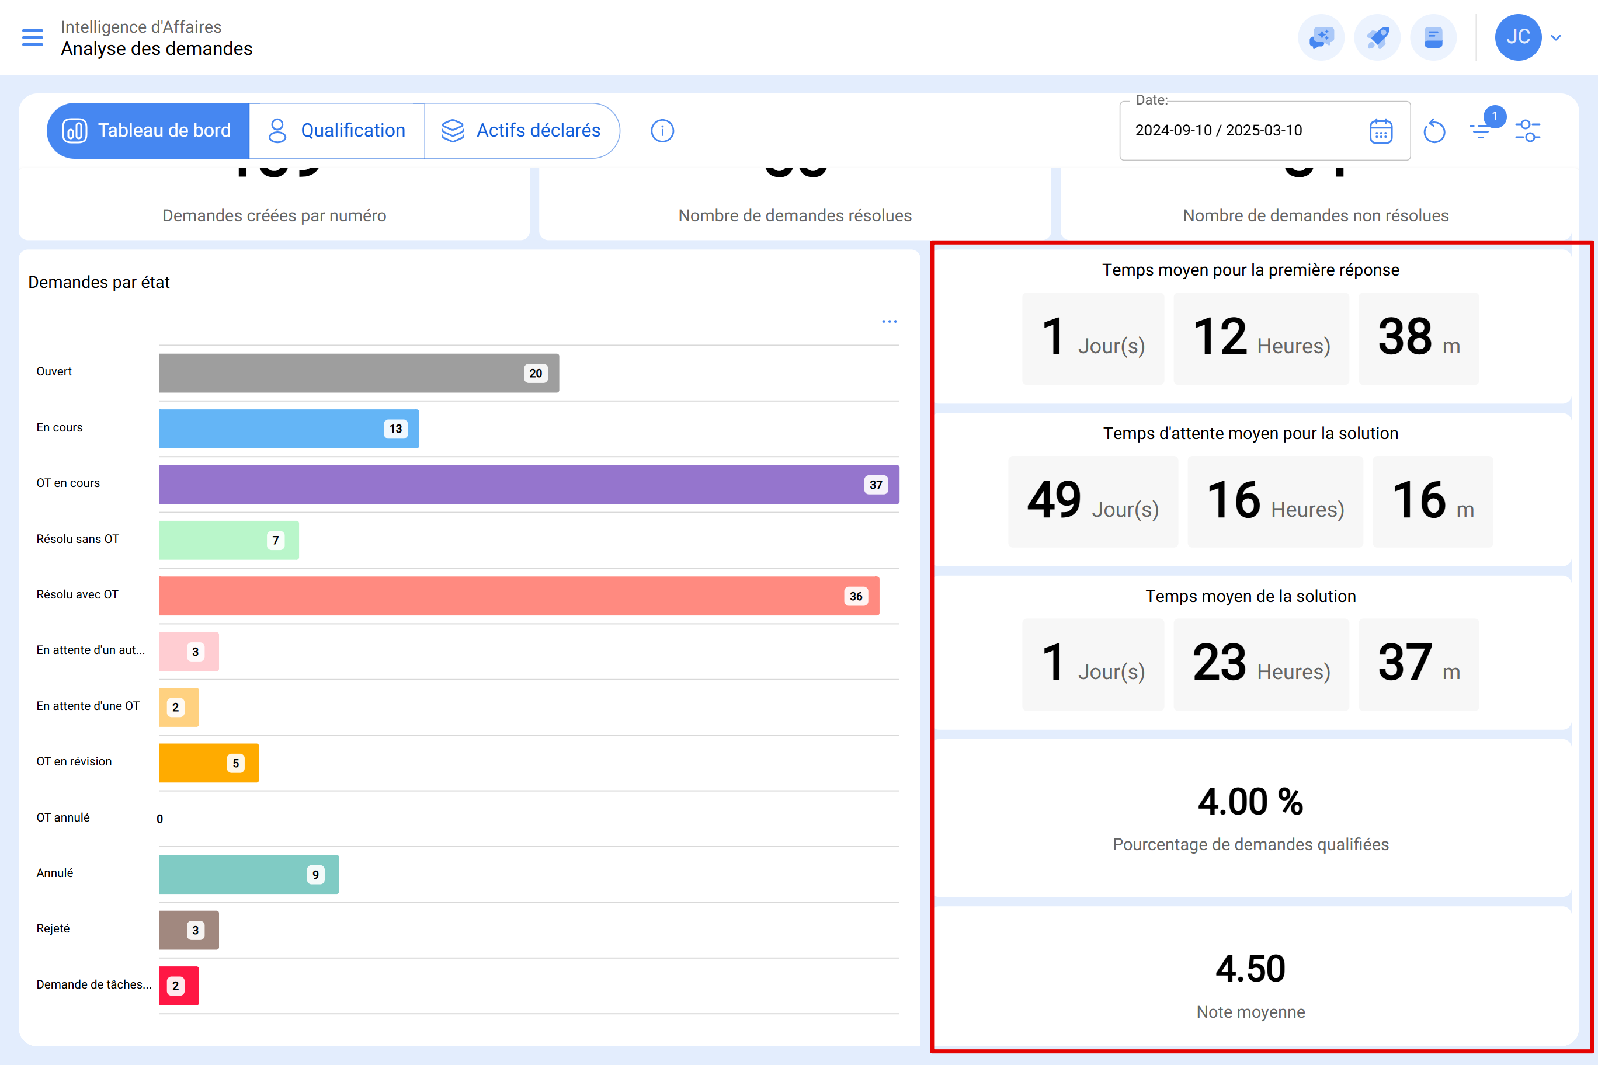Expand the user profile dropdown chevron
This screenshot has height=1065, width=1598.
[x=1556, y=38]
